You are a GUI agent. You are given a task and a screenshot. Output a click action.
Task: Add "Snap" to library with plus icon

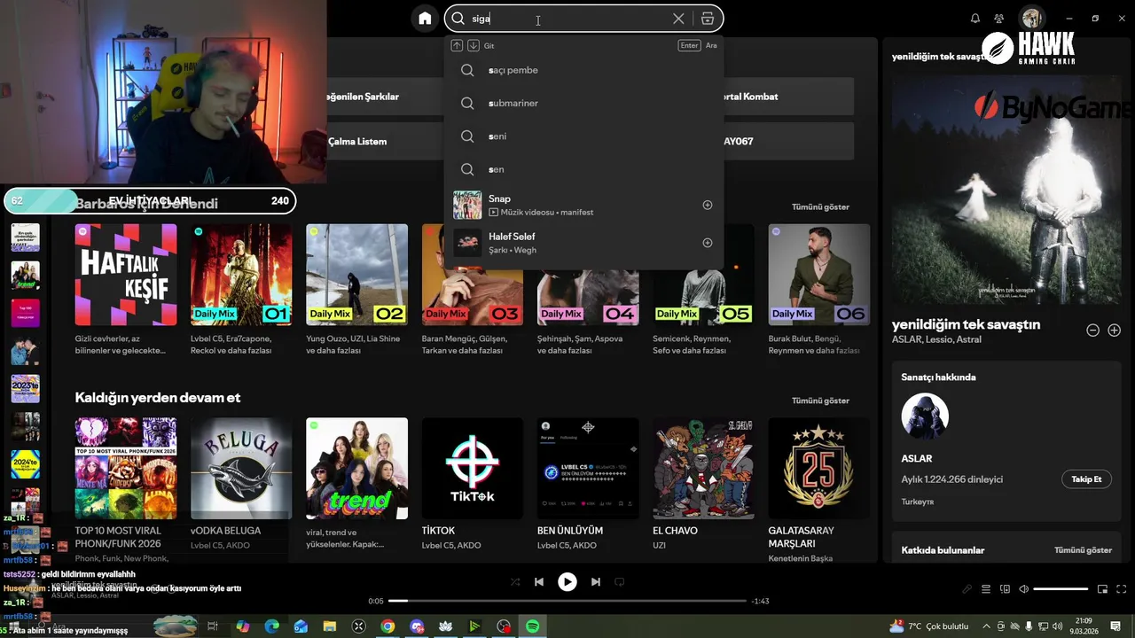(708, 205)
